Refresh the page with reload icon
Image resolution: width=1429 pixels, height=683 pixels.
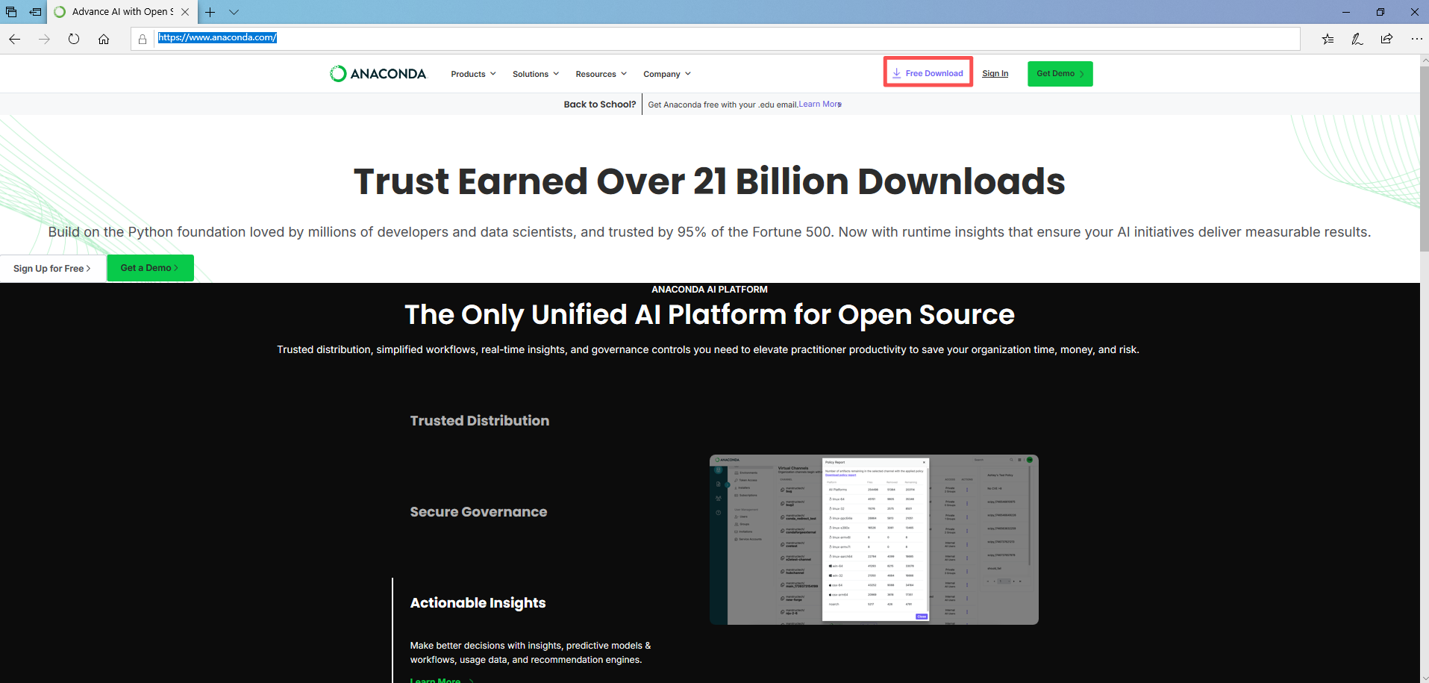pyautogui.click(x=74, y=39)
